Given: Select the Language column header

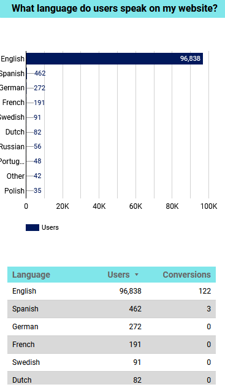Looking at the screenshot, I should pyautogui.click(x=31, y=275).
